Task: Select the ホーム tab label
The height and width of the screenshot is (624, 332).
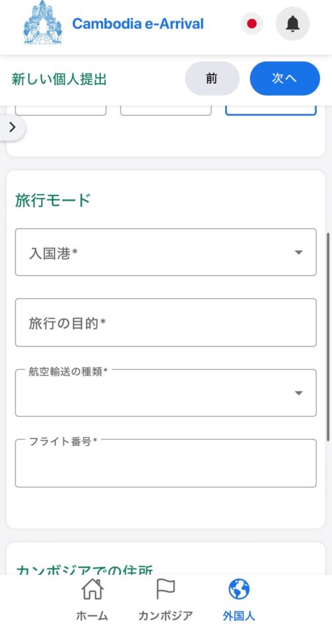Action: point(92,615)
